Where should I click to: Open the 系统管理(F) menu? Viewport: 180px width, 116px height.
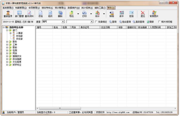point(8,8)
